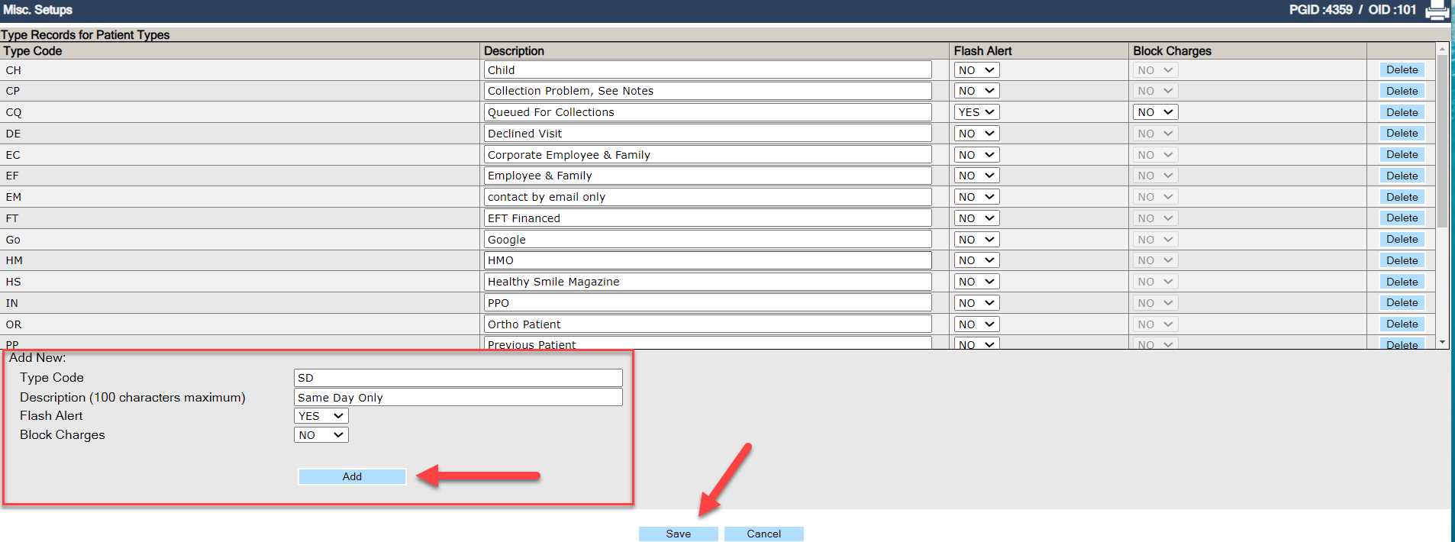Viewport: 1455px width, 542px height.
Task: Remove the Healthy Smile Magazine type
Action: (x=1402, y=282)
